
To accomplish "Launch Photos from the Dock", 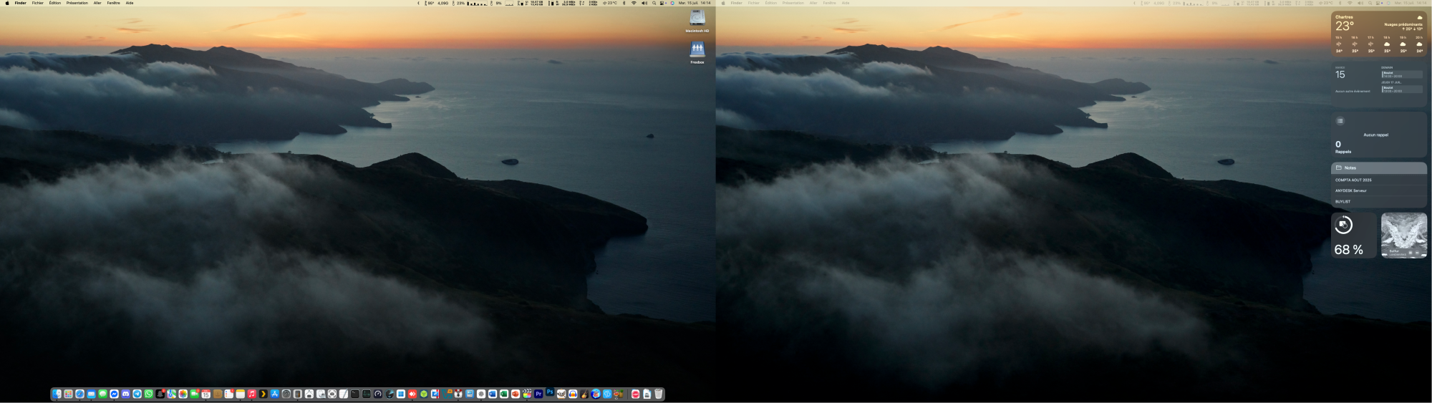I will pos(183,394).
